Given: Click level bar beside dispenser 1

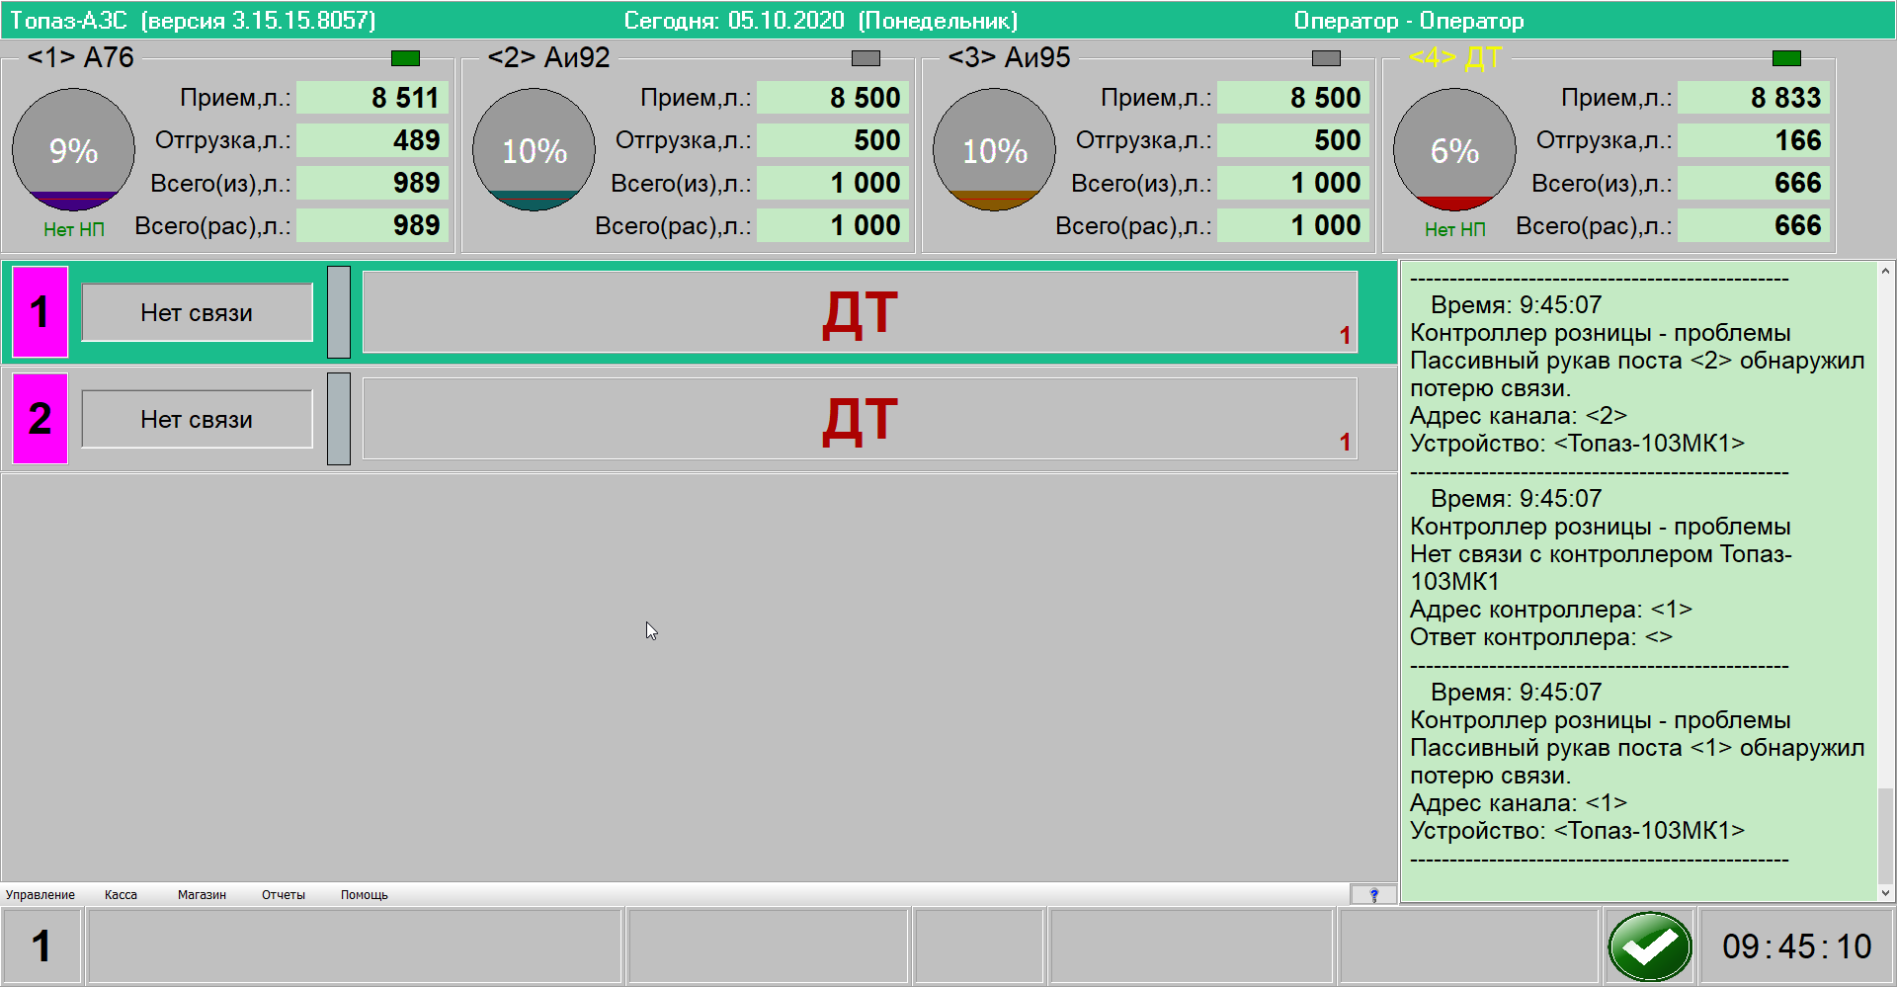Looking at the screenshot, I should (339, 312).
